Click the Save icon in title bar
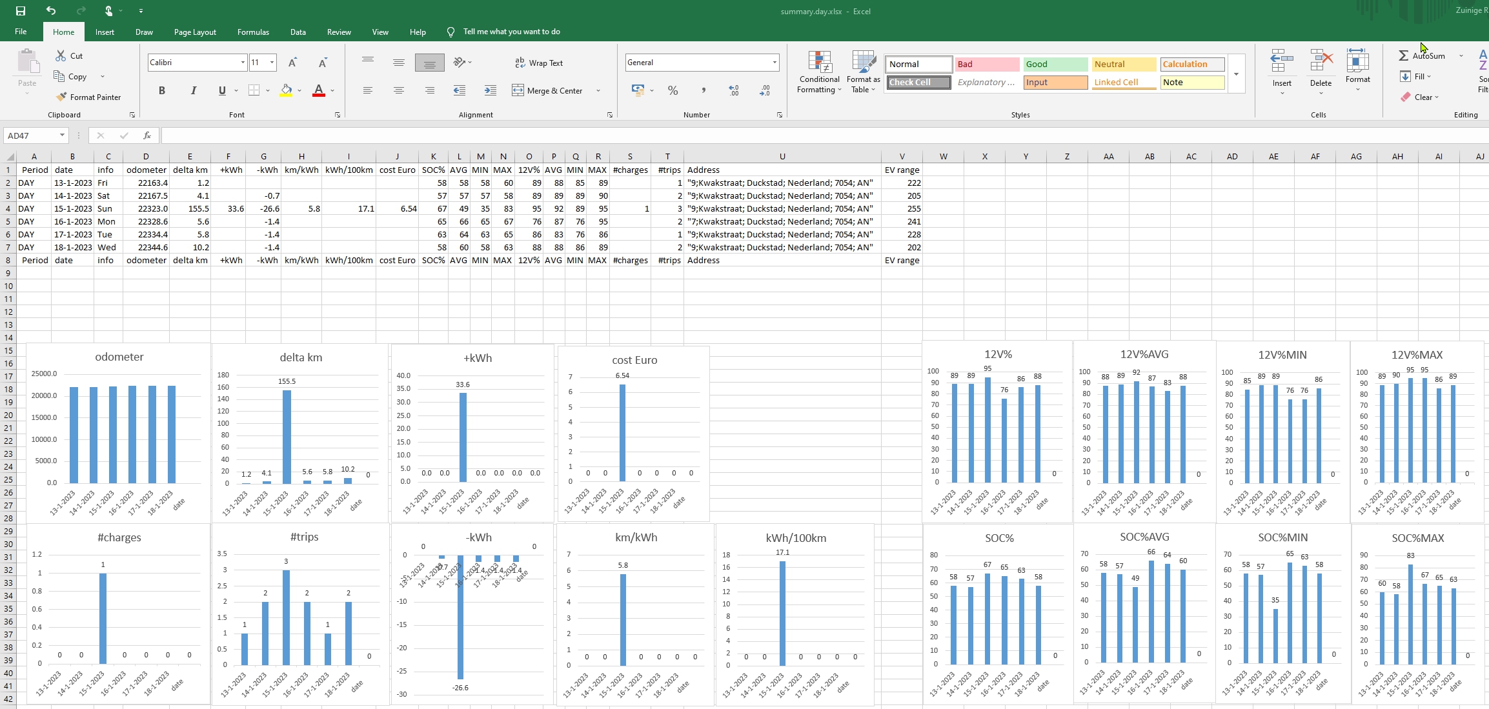1489x709 pixels. [x=21, y=11]
